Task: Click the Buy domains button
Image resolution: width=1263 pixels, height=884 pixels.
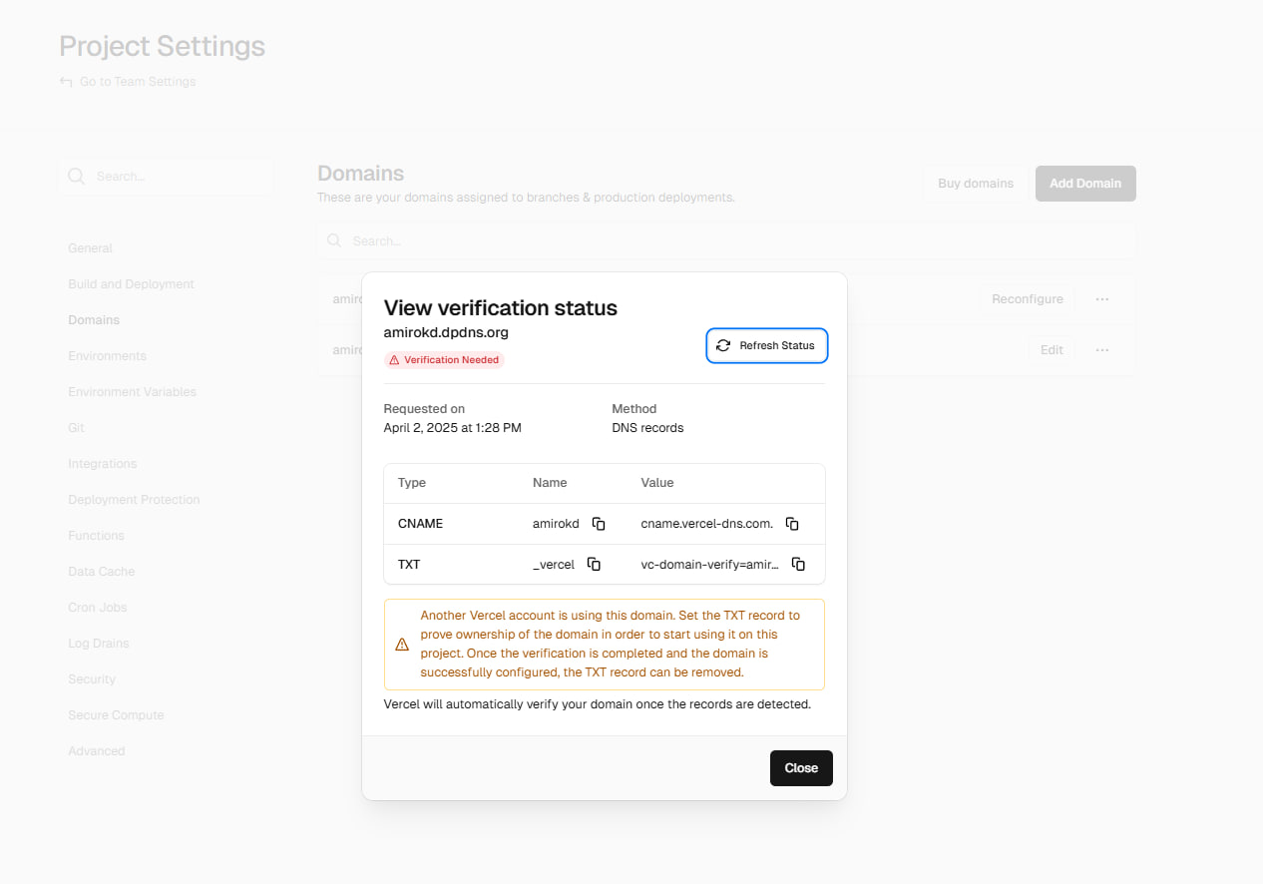Action: coord(975,184)
